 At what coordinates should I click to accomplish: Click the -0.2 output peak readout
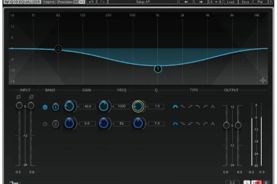click(x=251, y=172)
